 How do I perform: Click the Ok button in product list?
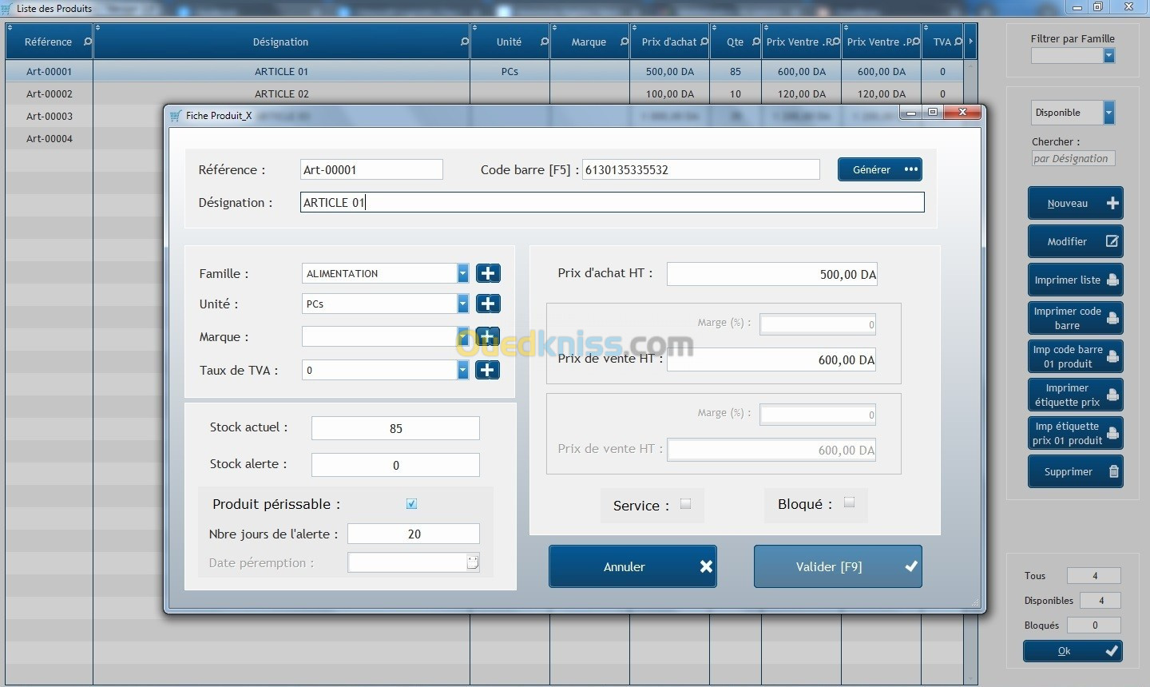pyautogui.click(x=1073, y=651)
